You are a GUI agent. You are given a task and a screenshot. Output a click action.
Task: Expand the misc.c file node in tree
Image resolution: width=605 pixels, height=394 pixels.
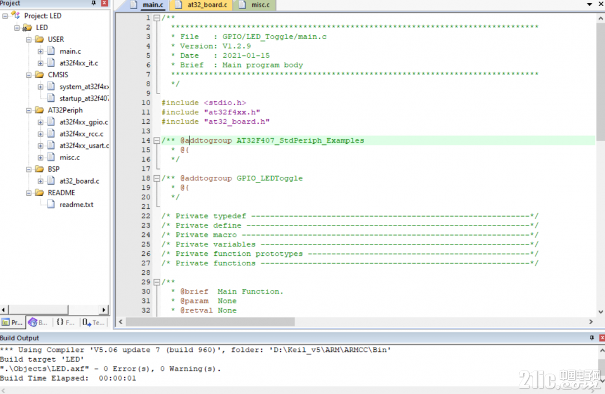click(40, 157)
